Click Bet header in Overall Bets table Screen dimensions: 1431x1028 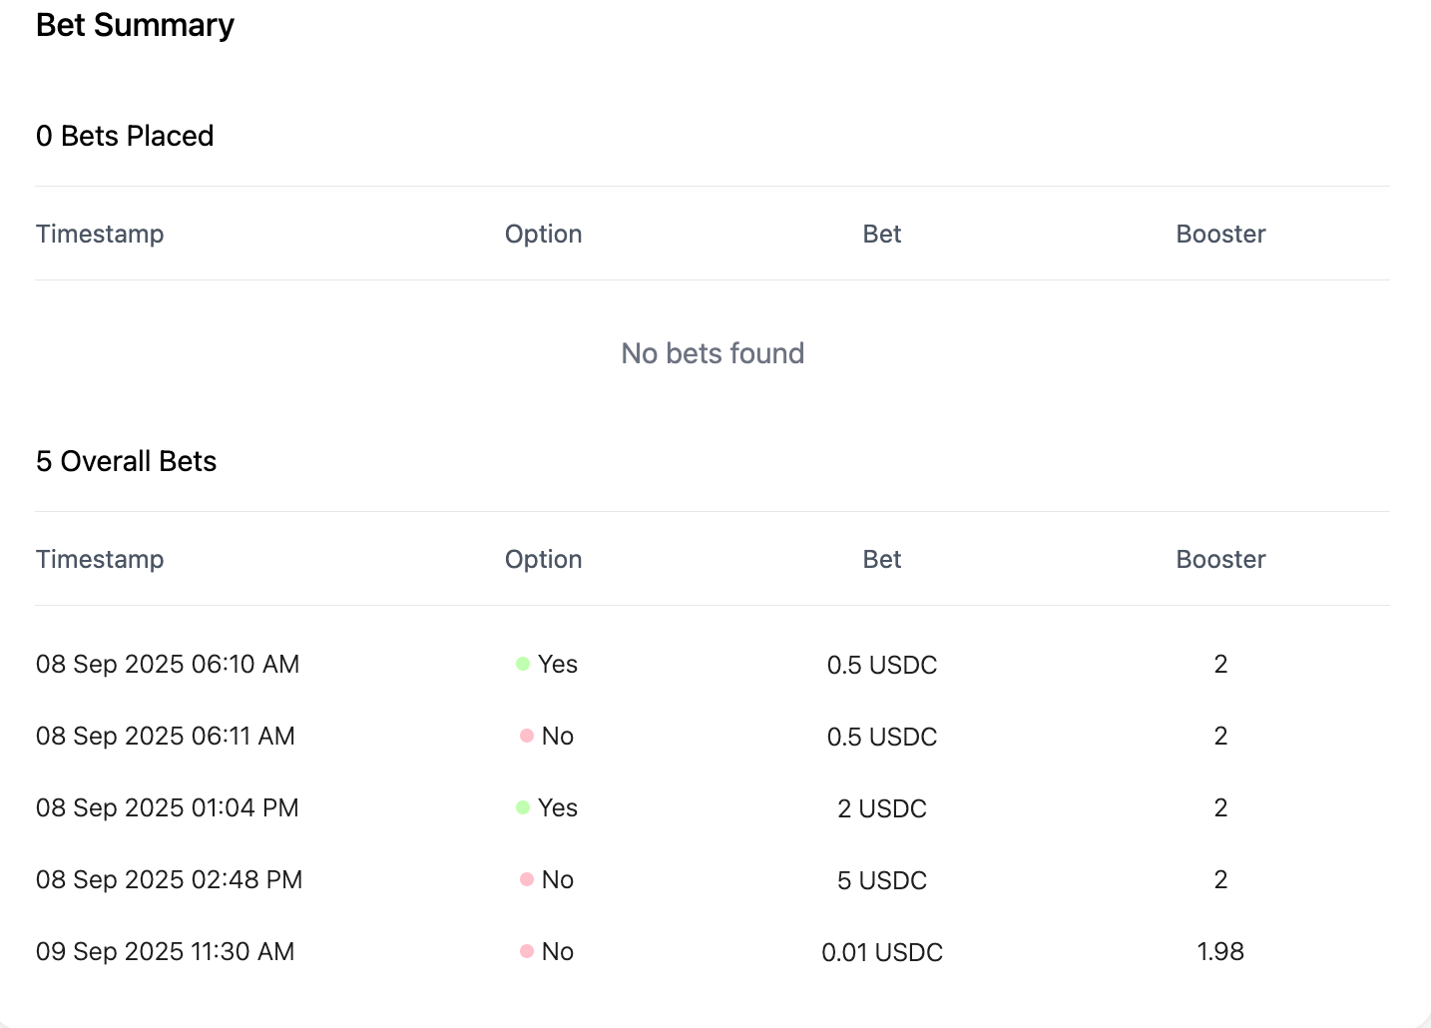tap(882, 559)
